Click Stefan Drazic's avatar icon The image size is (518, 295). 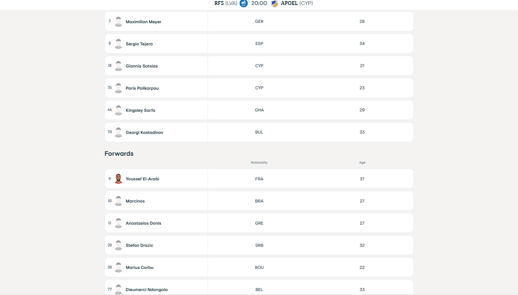(x=118, y=245)
